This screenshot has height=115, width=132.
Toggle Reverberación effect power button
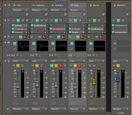coord(51,29)
